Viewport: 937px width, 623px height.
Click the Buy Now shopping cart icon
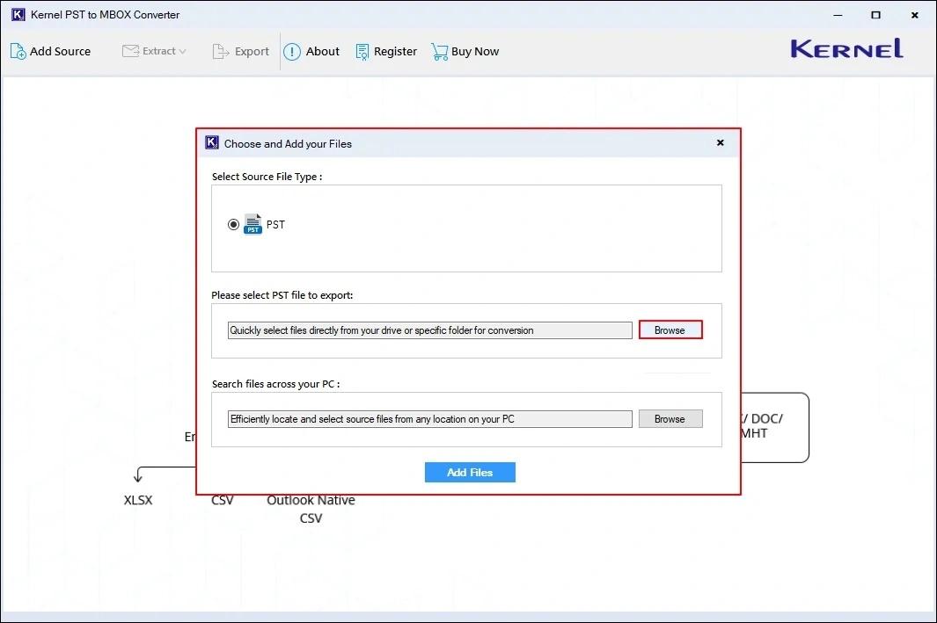(439, 51)
